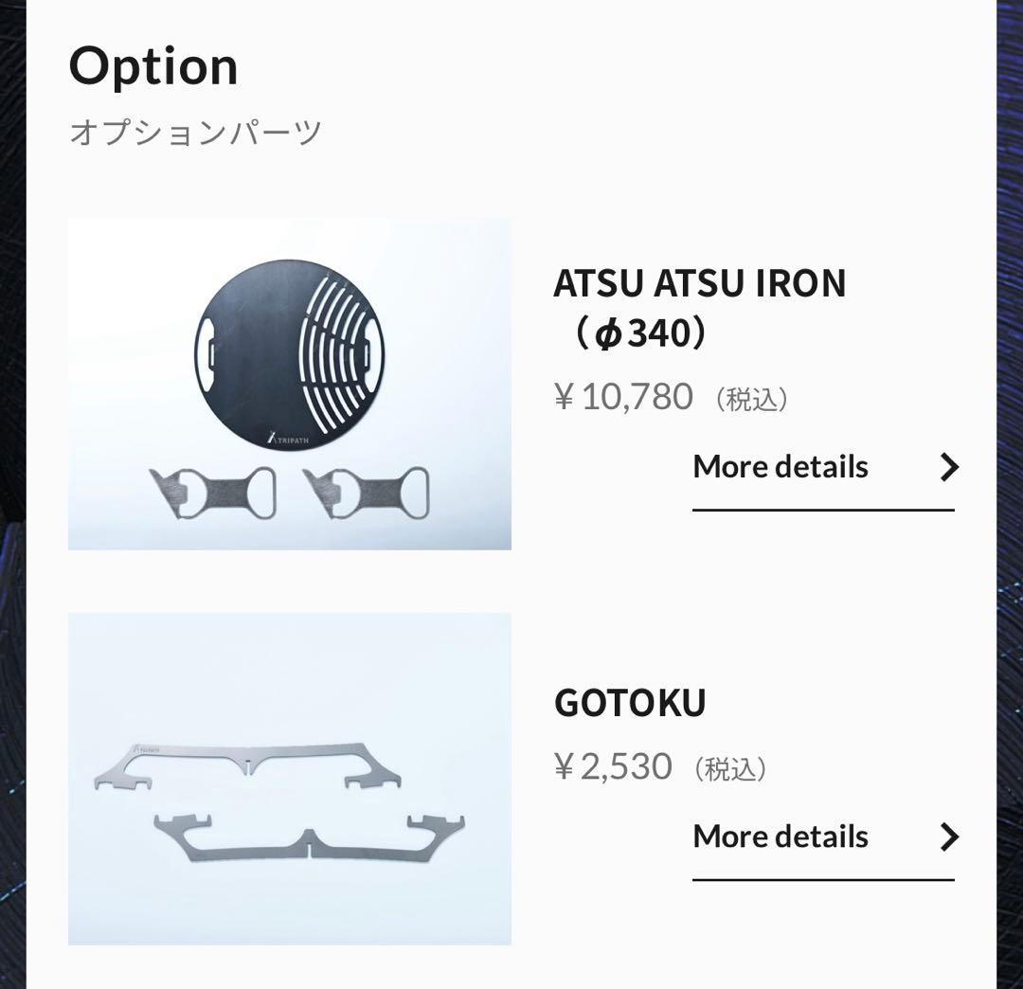Viewport: 1023px width, 989px height.
Task: Click the TRIPATH logo on the iron plate
Action: pyautogui.click(x=291, y=438)
